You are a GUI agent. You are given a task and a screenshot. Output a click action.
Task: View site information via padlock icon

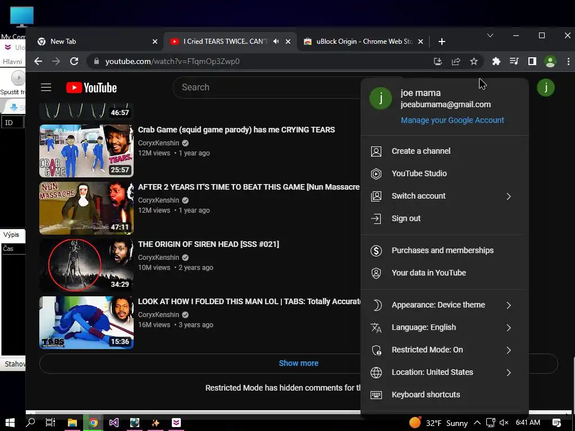click(97, 61)
